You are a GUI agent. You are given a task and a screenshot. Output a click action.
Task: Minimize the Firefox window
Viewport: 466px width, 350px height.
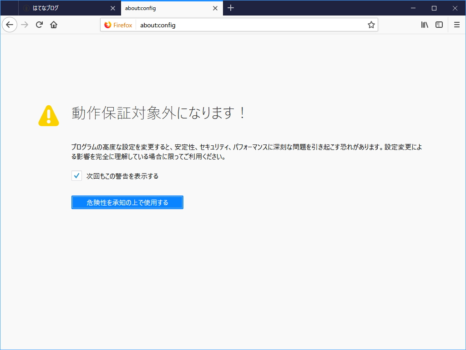(413, 8)
